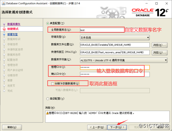Focus the 全局数据库名 field containing test

[115, 30]
